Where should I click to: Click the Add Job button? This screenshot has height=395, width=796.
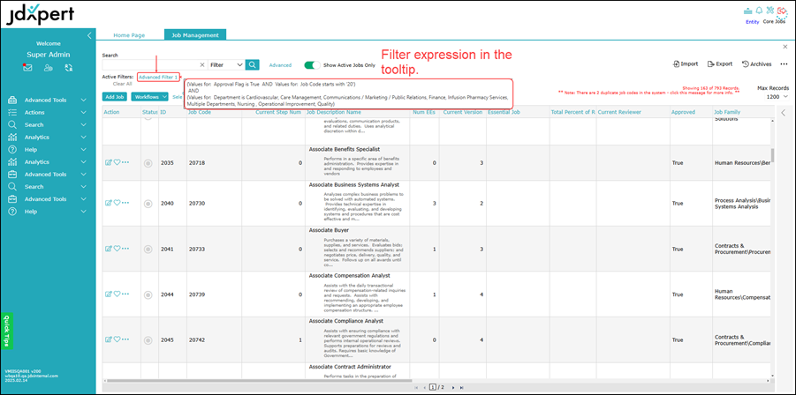114,96
